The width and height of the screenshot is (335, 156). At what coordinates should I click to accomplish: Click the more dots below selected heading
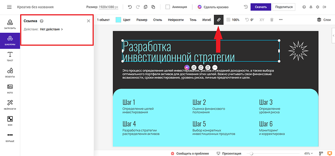215,67
